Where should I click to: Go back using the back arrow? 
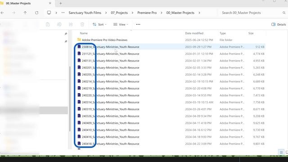pyautogui.click(x=2, y=13)
